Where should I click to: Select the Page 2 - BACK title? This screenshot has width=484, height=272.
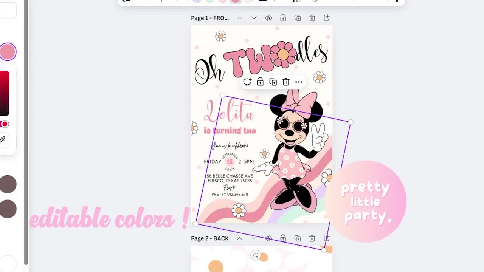(210, 238)
